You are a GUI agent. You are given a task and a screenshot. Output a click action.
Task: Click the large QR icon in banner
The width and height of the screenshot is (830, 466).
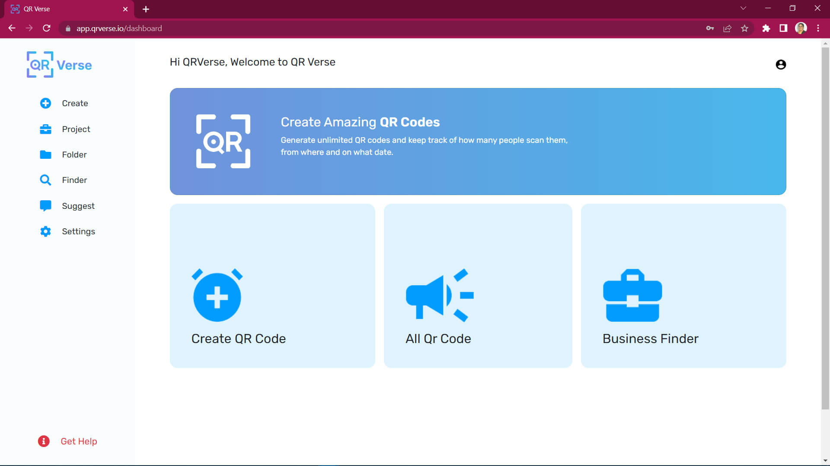coord(223,141)
